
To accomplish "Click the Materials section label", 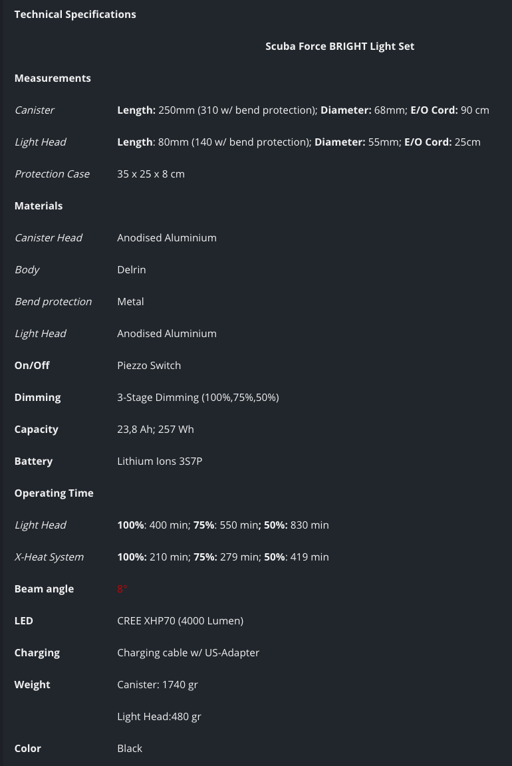I will pos(39,205).
